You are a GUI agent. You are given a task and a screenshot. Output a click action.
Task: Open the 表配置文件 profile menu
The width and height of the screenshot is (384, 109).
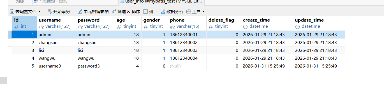(x=23, y=11)
